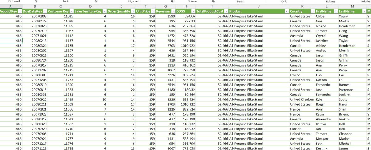Select column L header
This screenshot has width=371, height=150.
click(326, 6)
